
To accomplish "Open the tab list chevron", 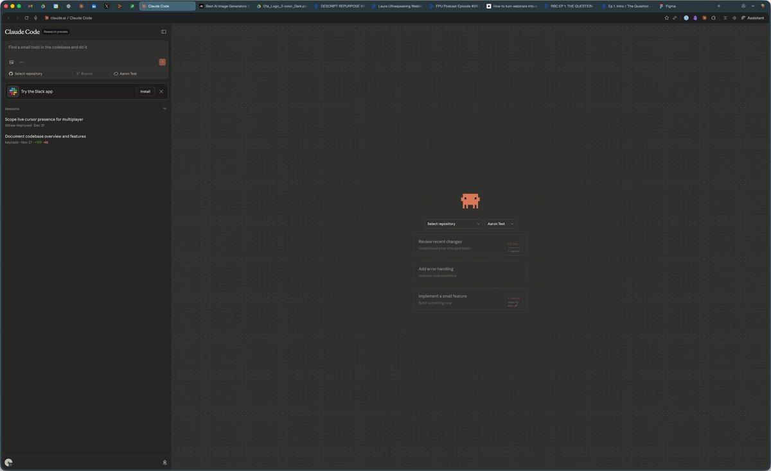I will [753, 6].
